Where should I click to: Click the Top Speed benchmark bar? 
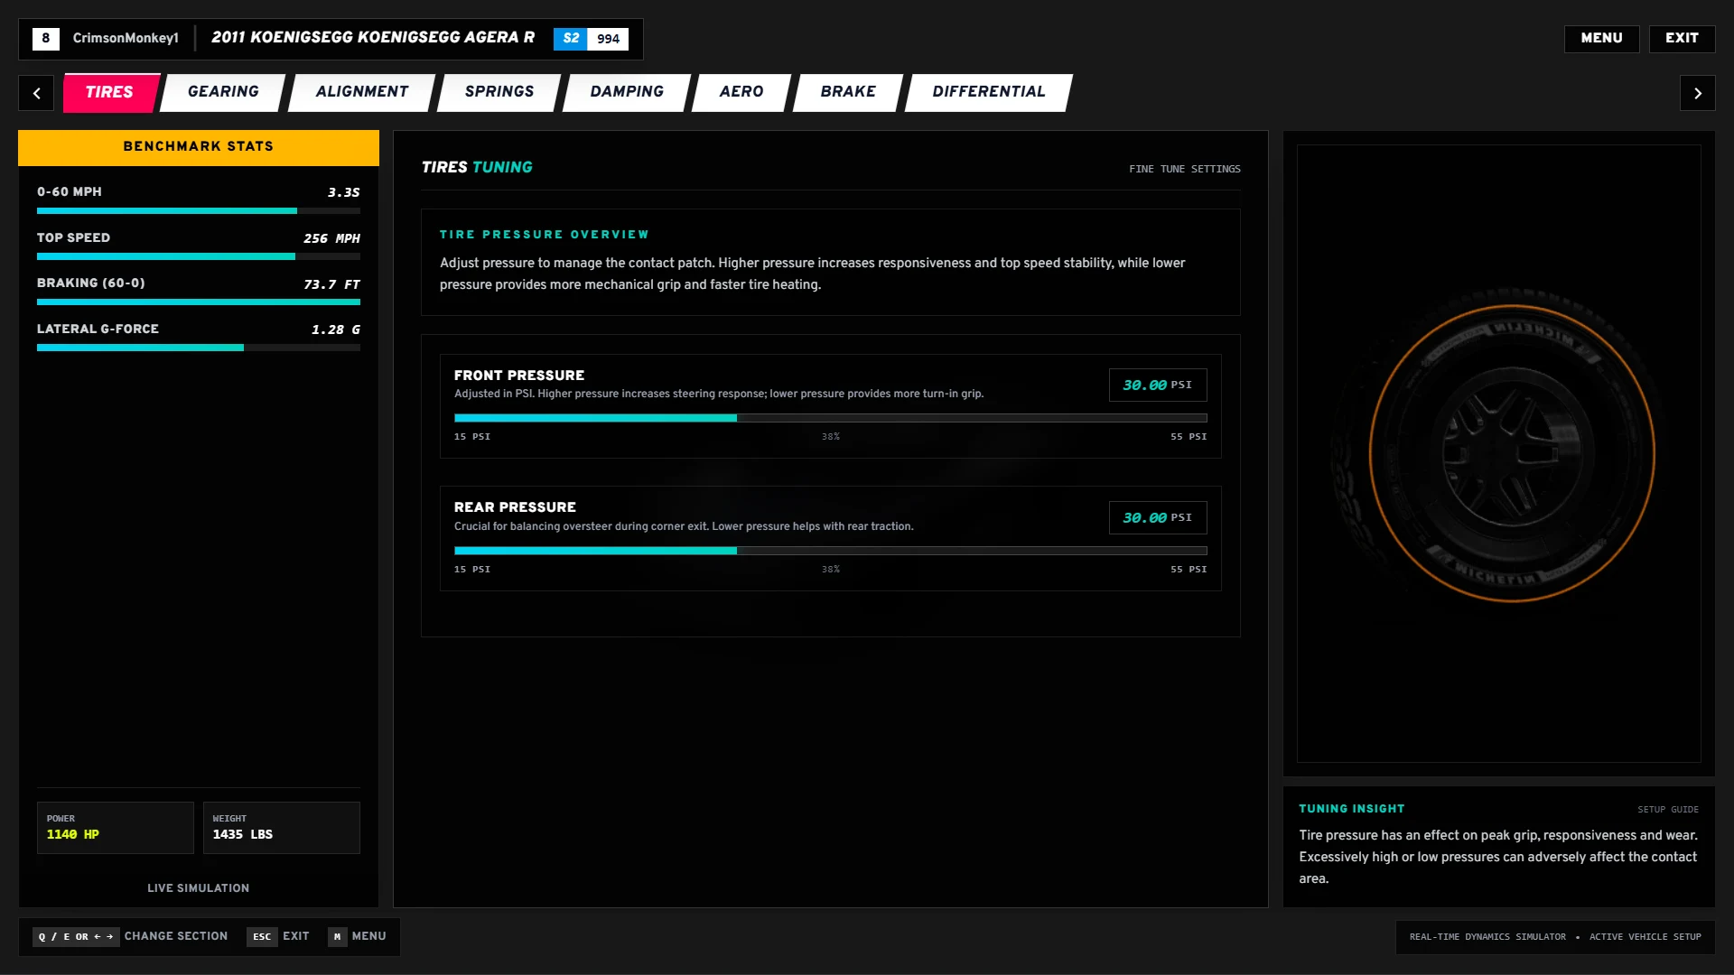199,256
